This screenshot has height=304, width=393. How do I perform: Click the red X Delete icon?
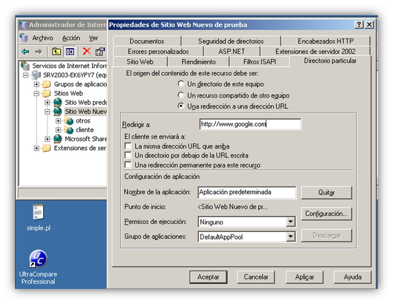click(86, 51)
